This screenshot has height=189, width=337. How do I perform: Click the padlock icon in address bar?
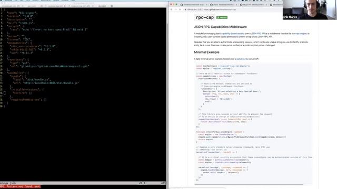(x=185, y=9)
